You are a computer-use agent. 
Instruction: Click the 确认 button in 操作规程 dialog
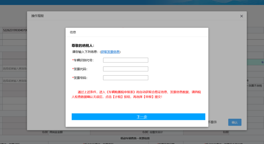coord(235,122)
